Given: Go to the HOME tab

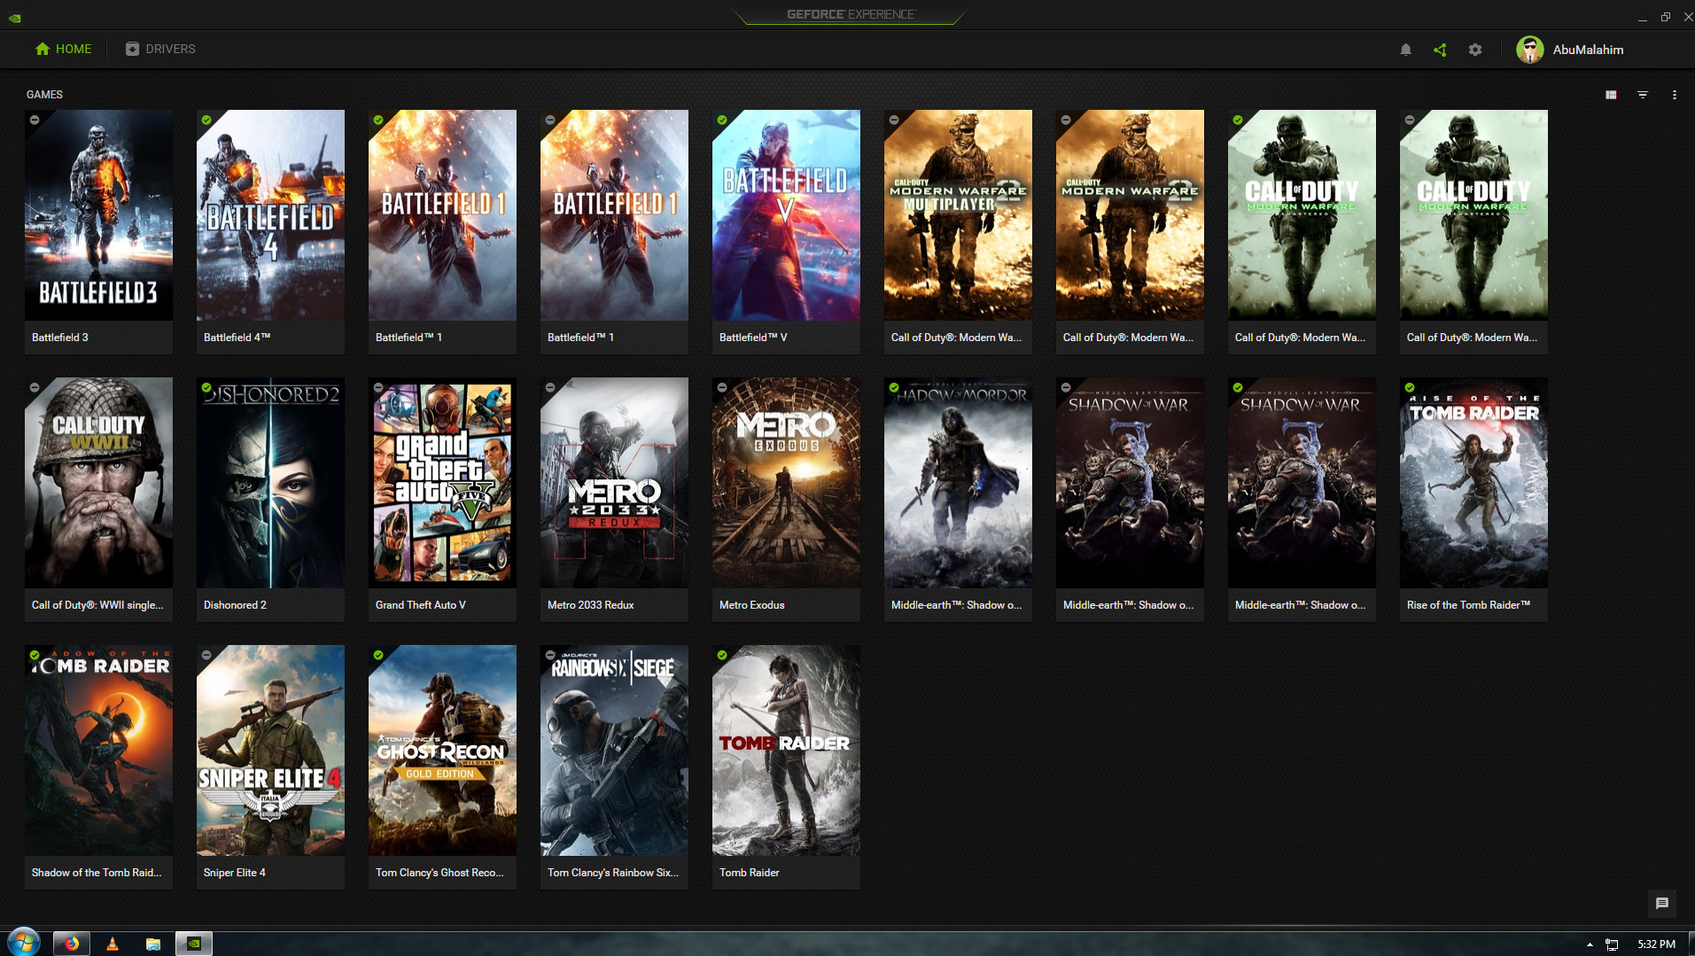Looking at the screenshot, I should (x=63, y=49).
